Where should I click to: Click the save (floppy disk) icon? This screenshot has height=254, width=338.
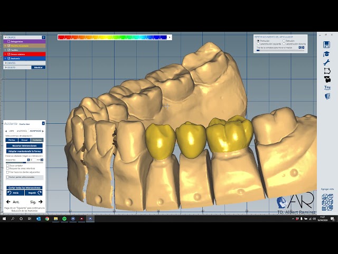(327, 45)
